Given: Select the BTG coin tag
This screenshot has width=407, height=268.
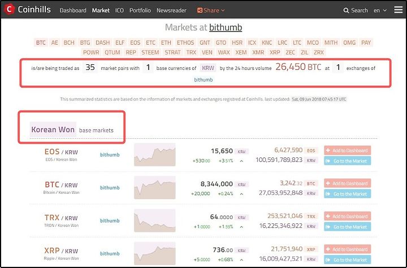Looking at the screenshot, I should pyautogui.click(x=85, y=42).
